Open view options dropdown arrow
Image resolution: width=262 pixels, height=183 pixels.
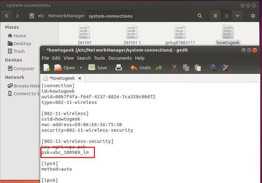[238, 16]
